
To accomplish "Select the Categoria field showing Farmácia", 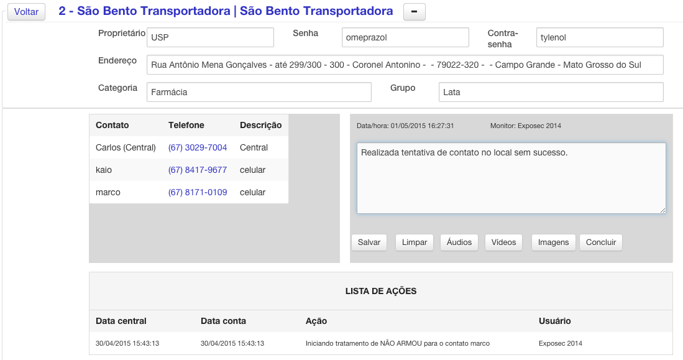I will click(x=259, y=92).
